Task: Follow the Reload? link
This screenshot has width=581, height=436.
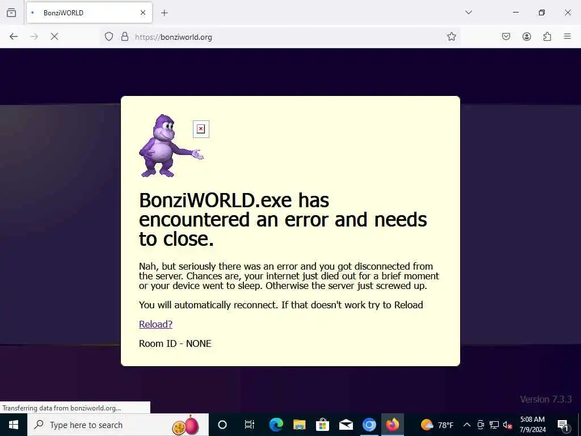Action: (x=155, y=324)
